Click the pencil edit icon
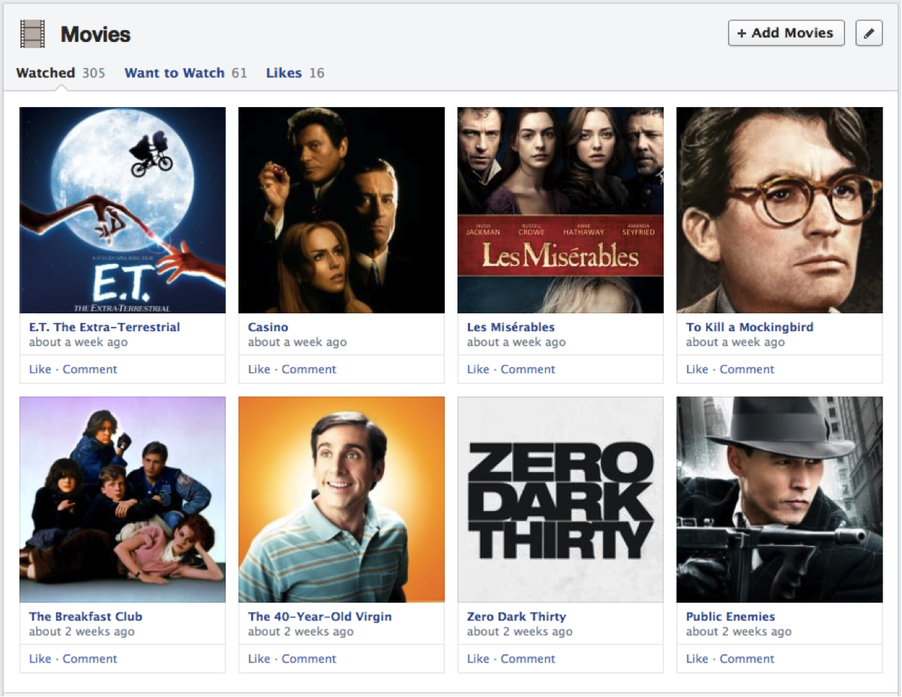Image resolution: width=902 pixels, height=697 pixels. pyautogui.click(x=868, y=33)
